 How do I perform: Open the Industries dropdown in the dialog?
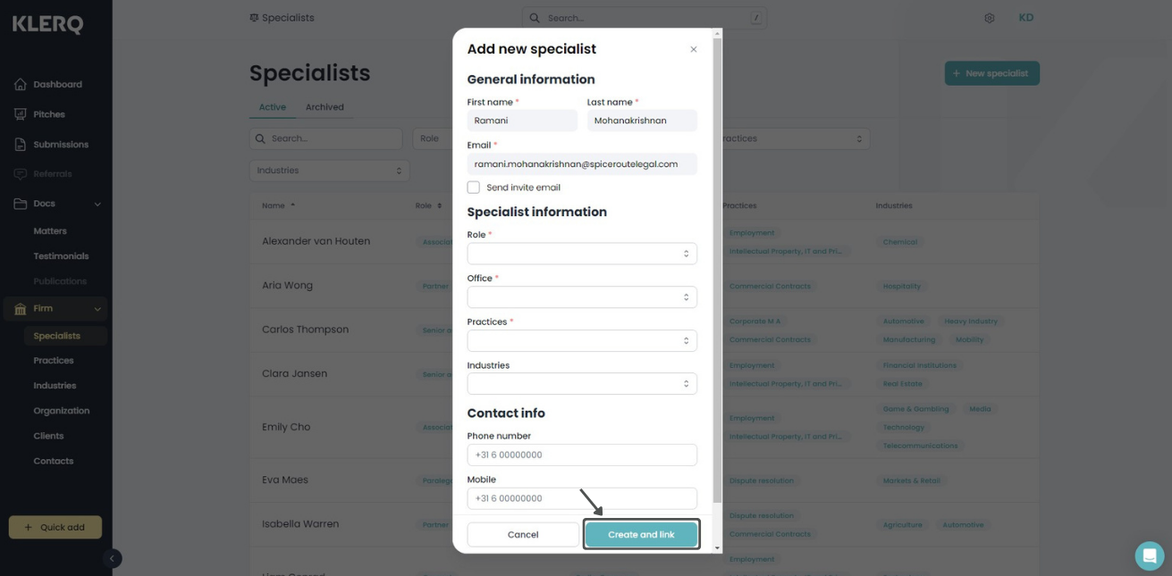pyautogui.click(x=582, y=384)
